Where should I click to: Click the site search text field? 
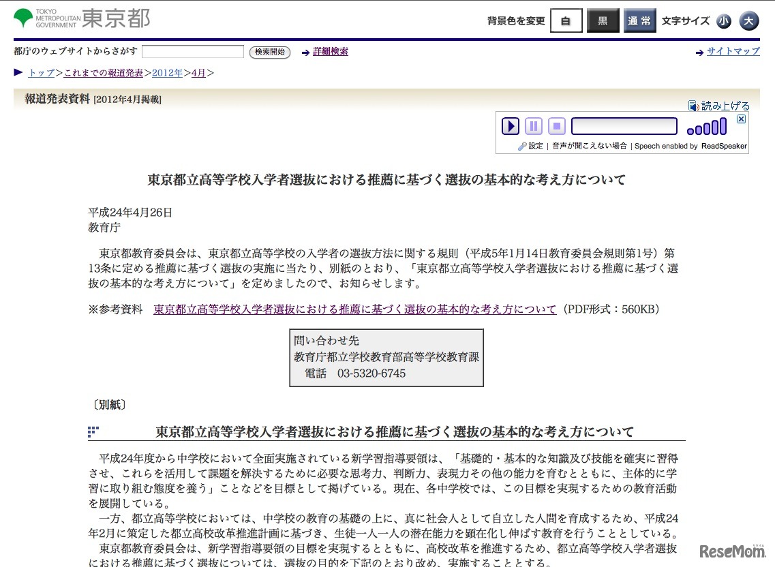click(193, 52)
